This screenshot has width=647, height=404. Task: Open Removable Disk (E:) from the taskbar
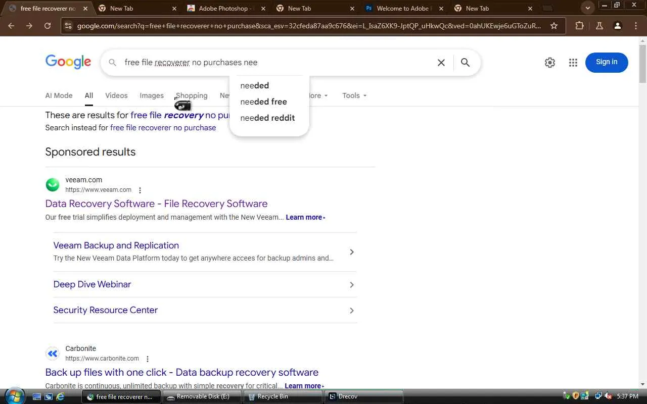point(202,396)
